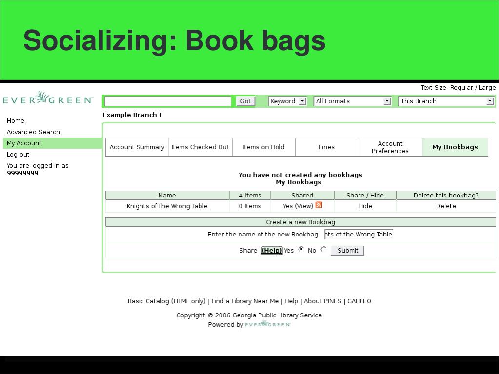
Task: Open the Share (Help) link
Action: (272, 250)
